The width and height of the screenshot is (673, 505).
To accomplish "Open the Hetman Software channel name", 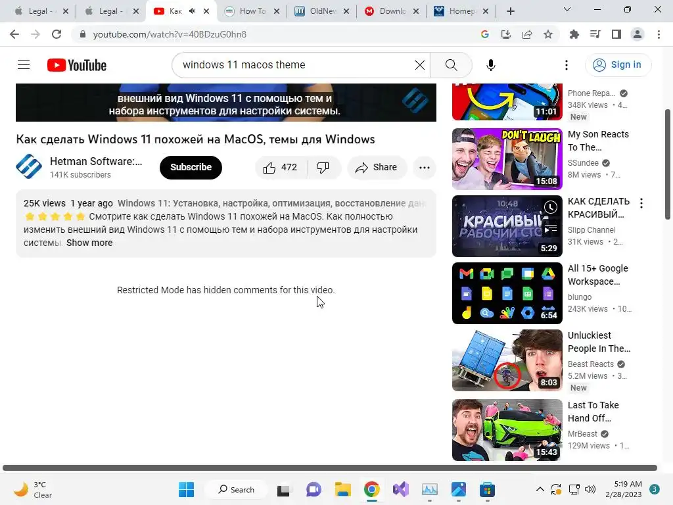I will click(96, 162).
